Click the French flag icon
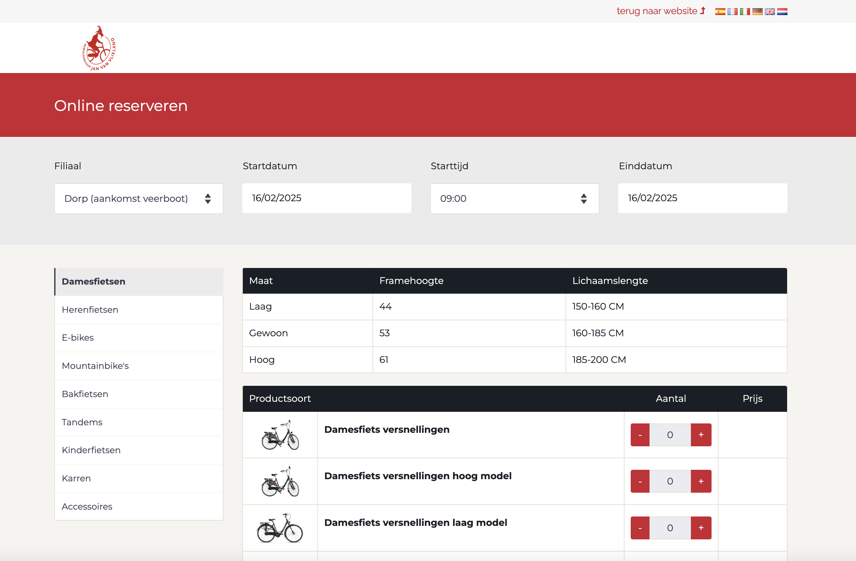Viewport: 856px width, 561px height. (x=732, y=12)
